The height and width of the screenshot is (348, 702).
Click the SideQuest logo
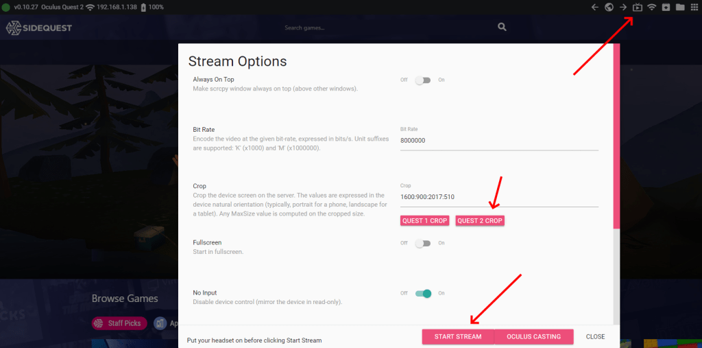[39, 28]
